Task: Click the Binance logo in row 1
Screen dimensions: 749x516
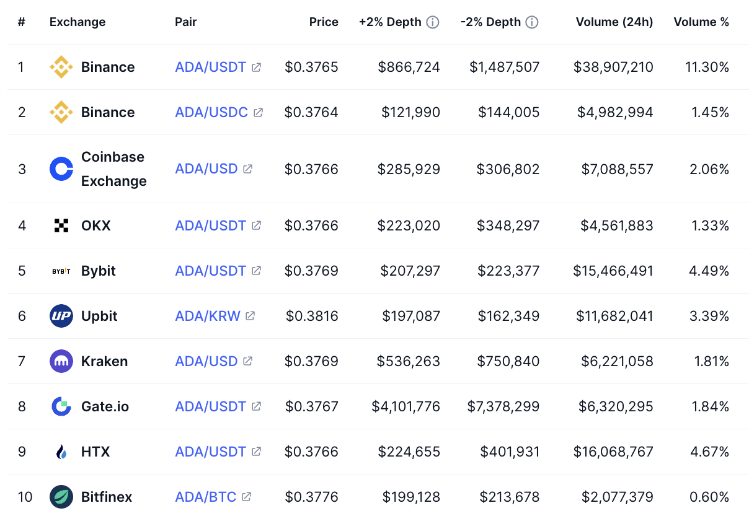Action: [x=61, y=67]
